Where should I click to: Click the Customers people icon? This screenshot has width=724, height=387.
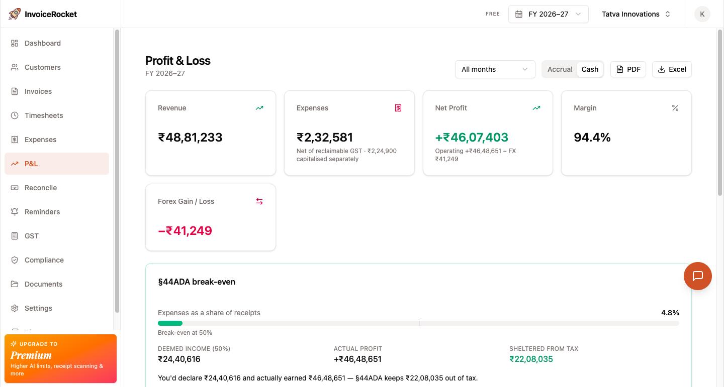[15, 67]
